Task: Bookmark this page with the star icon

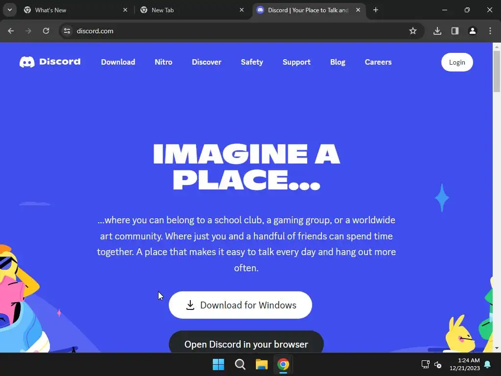Action: tap(413, 31)
